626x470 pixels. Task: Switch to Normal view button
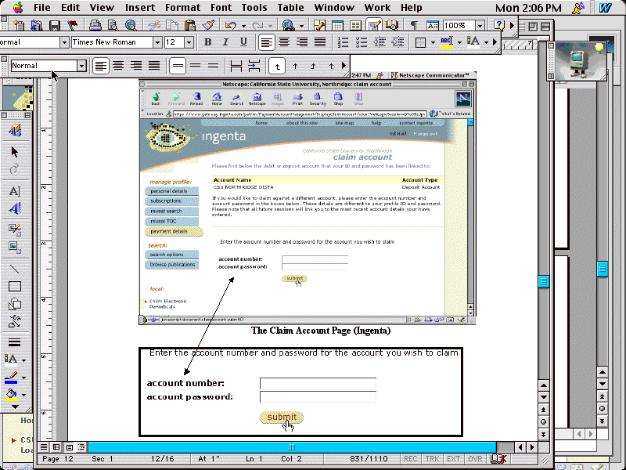point(44,446)
